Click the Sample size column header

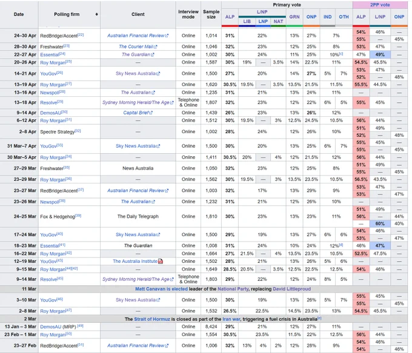(x=211, y=14)
